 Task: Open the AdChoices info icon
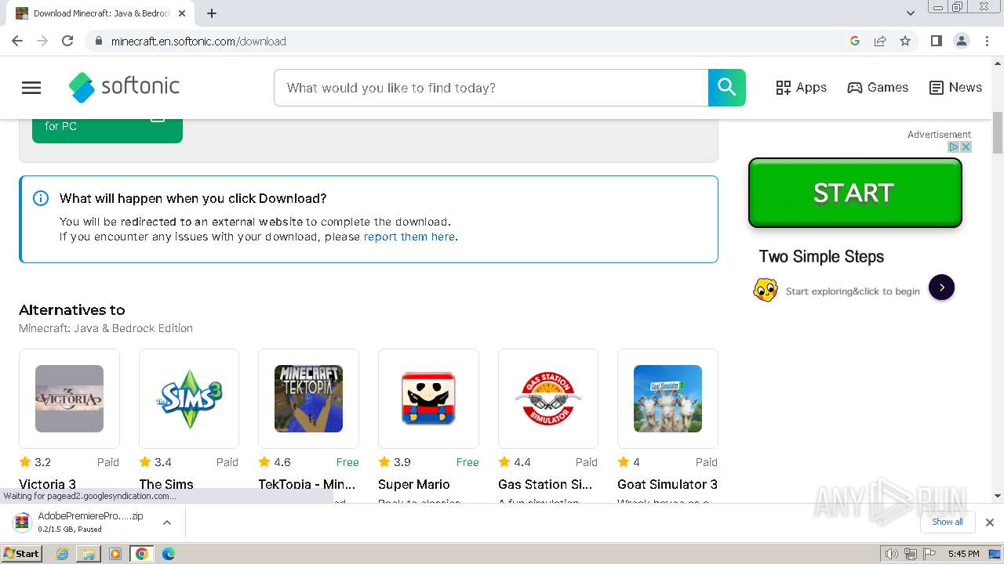[x=955, y=146]
